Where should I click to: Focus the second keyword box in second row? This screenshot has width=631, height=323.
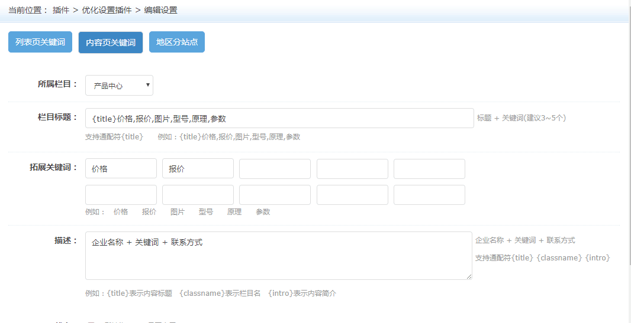click(198, 195)
